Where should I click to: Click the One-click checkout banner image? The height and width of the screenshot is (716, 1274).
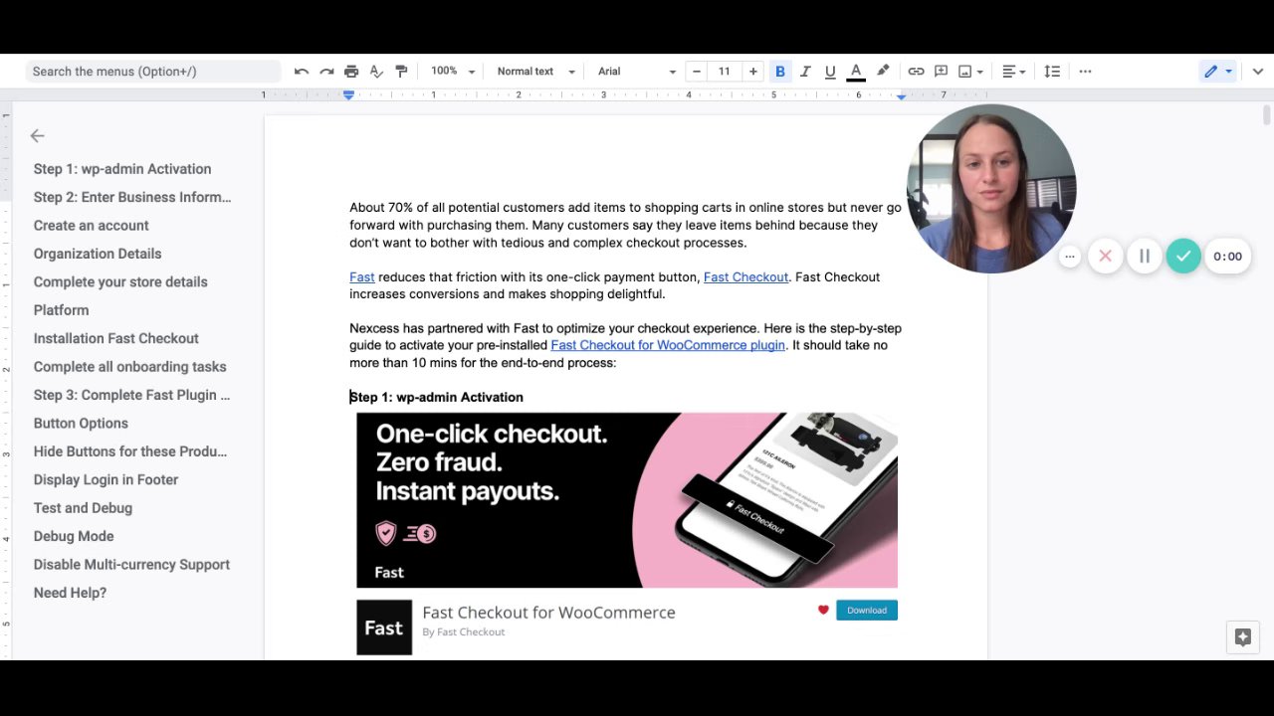[x=627, y=500]
